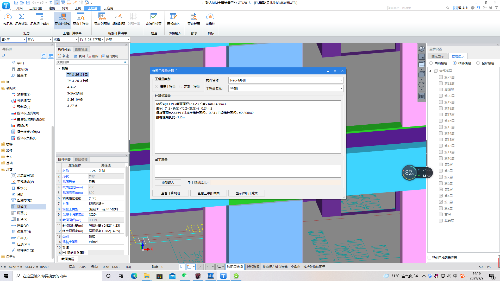Click the 查看三维扣减图 button

[209, 193]
